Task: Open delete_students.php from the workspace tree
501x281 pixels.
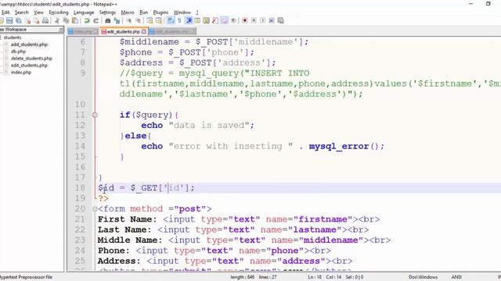Action: 31,59
